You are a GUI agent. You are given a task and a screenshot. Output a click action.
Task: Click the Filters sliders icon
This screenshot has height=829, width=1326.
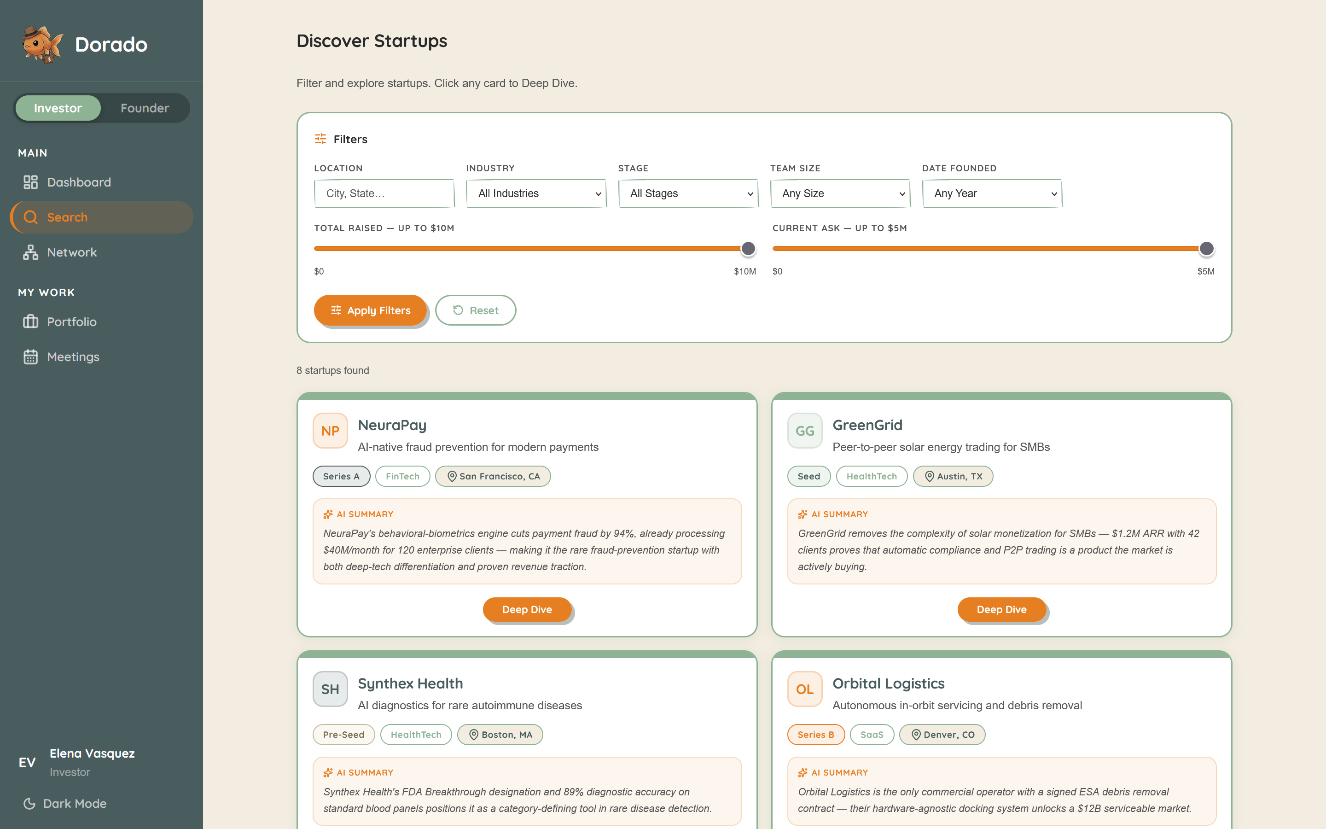pyautogui.click(x=320, y=139)
